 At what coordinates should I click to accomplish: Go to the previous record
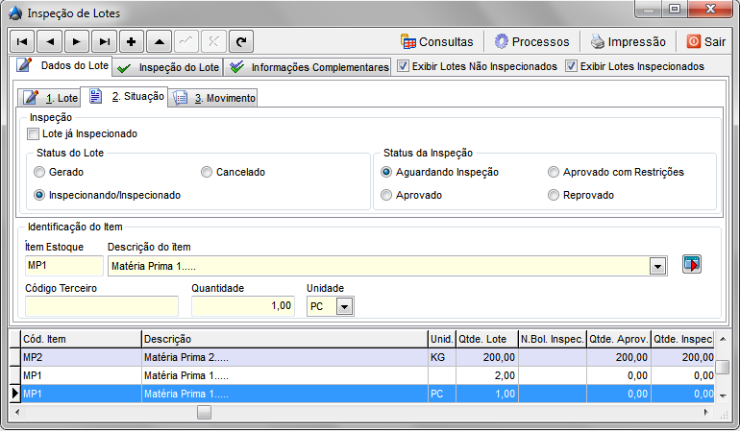49,41
